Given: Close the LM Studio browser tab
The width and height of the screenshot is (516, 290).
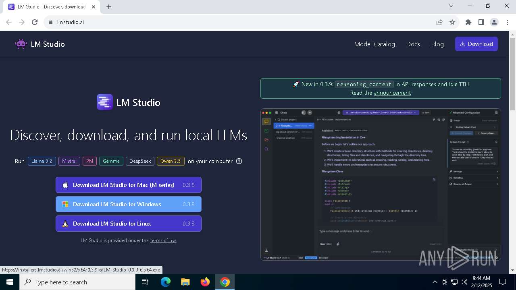Looking at the screenshot, I should (94, 7).
